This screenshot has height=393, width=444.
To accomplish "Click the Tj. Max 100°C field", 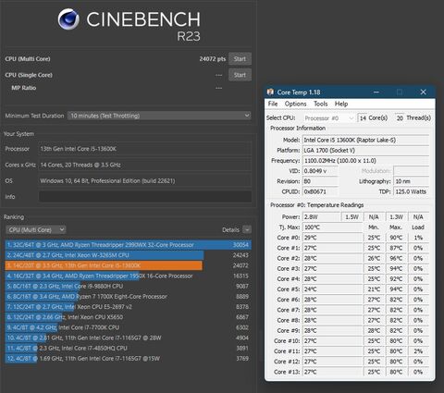I will [x=332, y=227].
